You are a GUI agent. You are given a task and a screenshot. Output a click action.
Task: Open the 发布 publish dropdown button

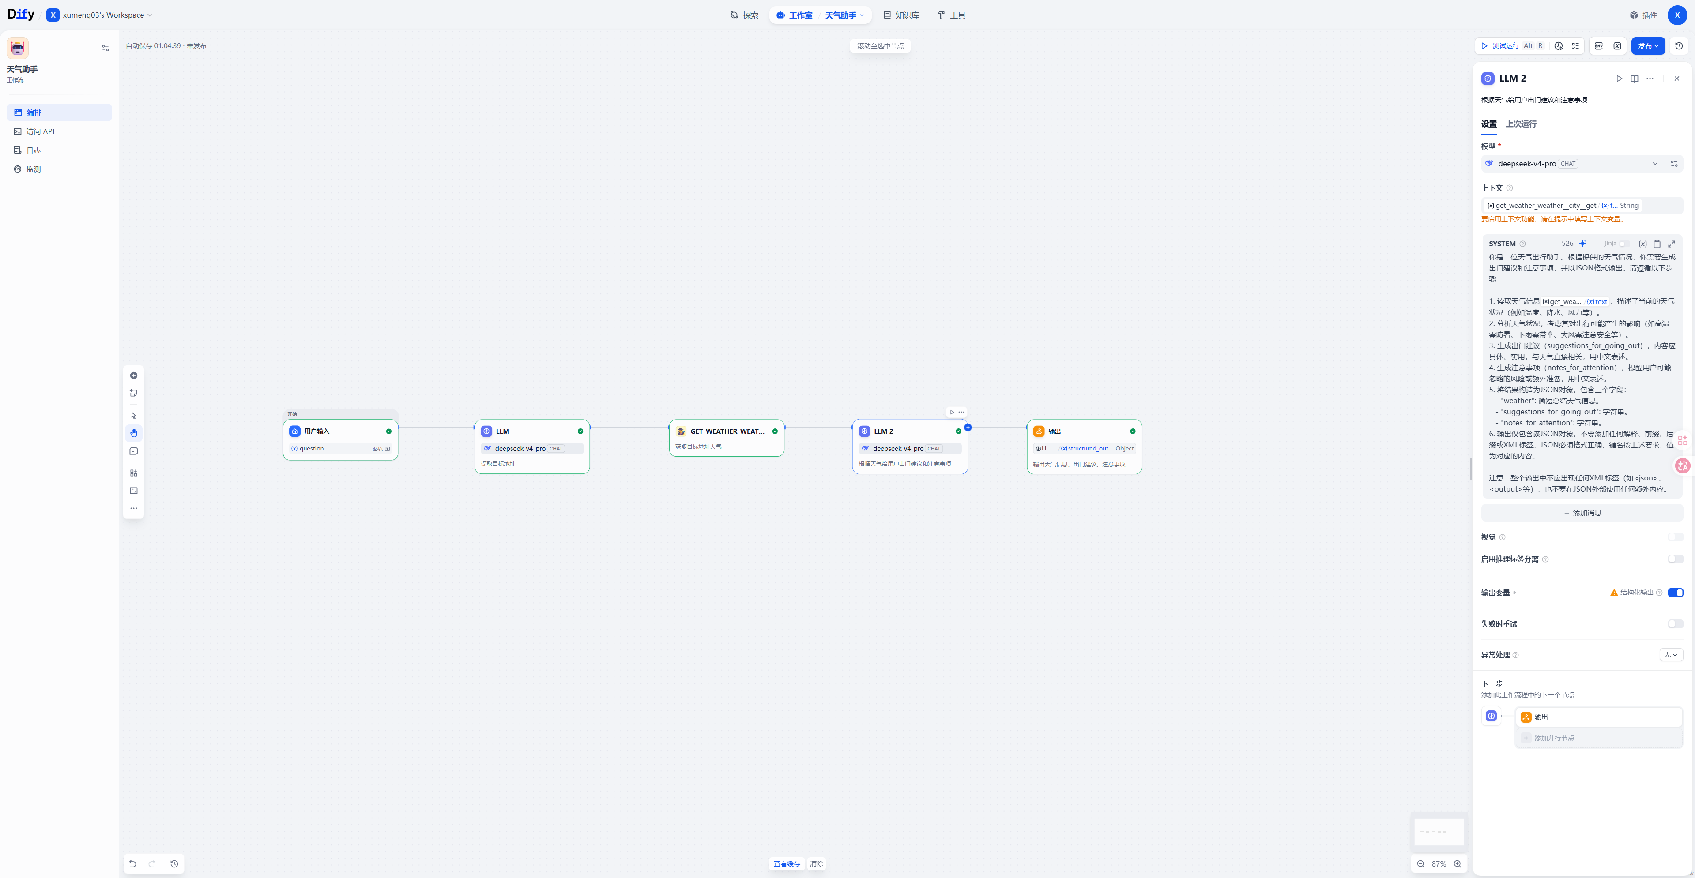(1648, 46)
